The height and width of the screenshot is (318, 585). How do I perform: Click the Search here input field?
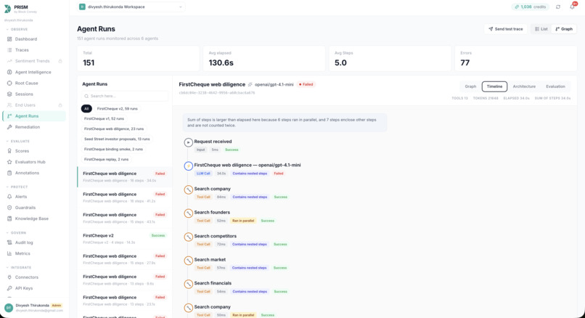tap(125, 97)
